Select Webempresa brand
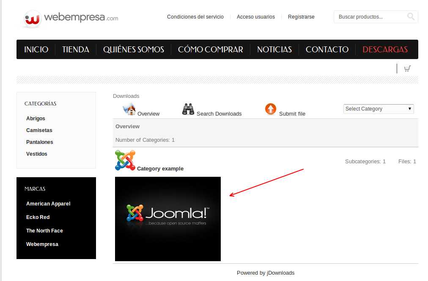This screenshot has height=281, width=428. coord(42,244)
